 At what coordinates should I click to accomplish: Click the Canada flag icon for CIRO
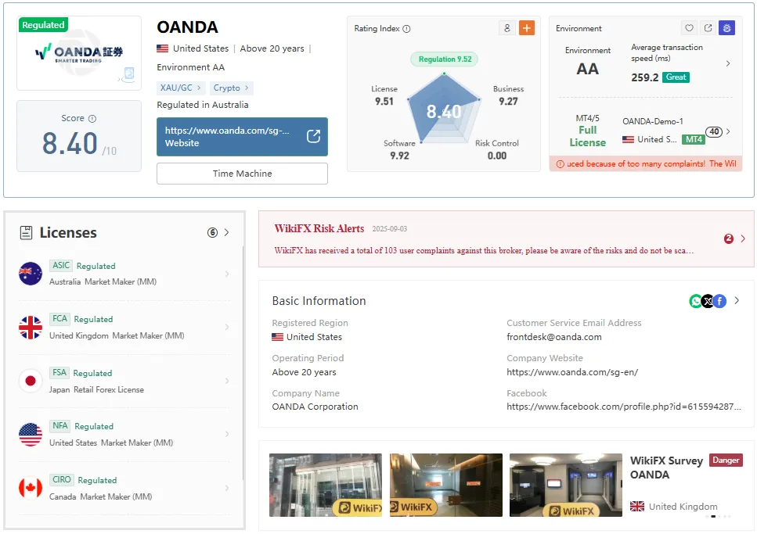(x=31, y=488)
